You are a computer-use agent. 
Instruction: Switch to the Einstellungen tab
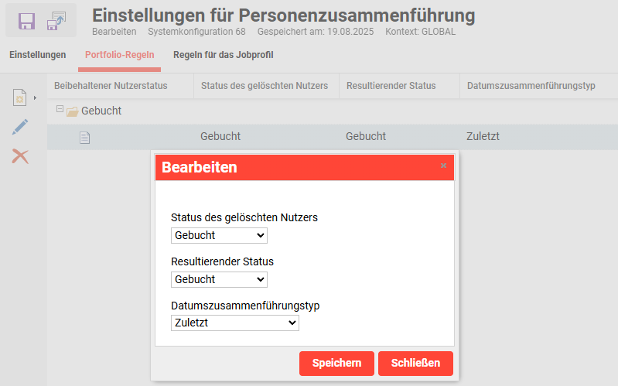37,55
